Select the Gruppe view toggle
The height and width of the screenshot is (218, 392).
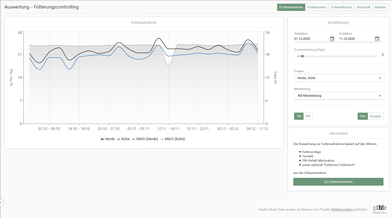click(x=375, y=116)
